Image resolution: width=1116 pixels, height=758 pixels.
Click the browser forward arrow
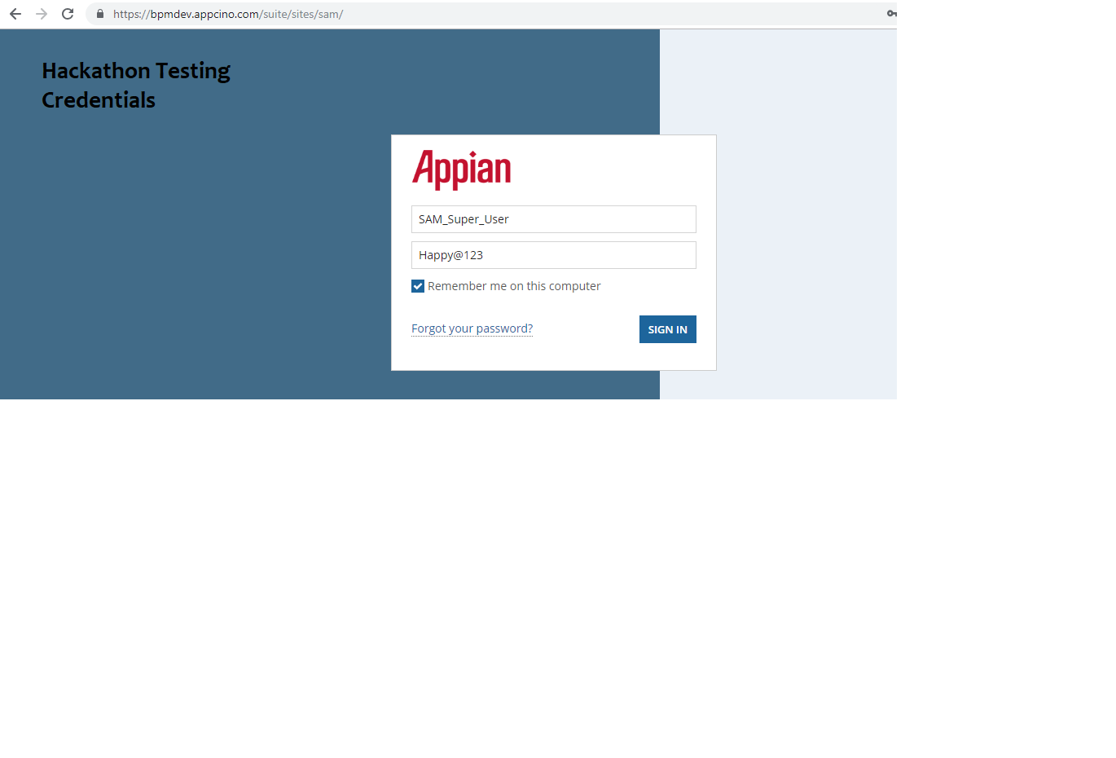pyautogui.click(x=42, y=14)
